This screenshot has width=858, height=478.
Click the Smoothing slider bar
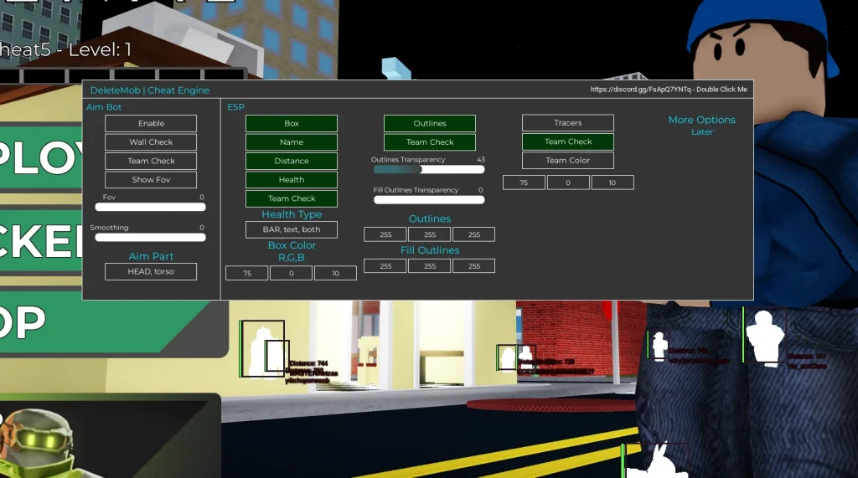pos(151,238)
